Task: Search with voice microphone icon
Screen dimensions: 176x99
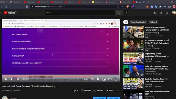Action: [x=126, y=13]
